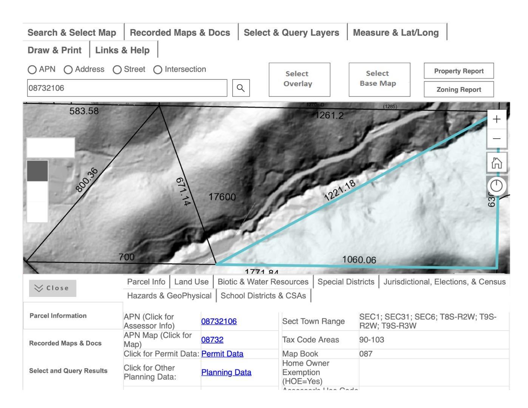Click the dark gray legend swatch
Viewport: 528px width, 408px height.
coord(37,171)
